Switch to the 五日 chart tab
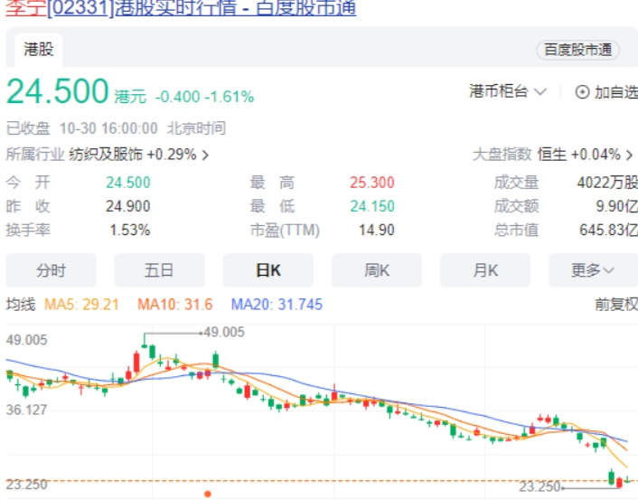The width and height of the screenshot is (638, 500). [159, 270]
